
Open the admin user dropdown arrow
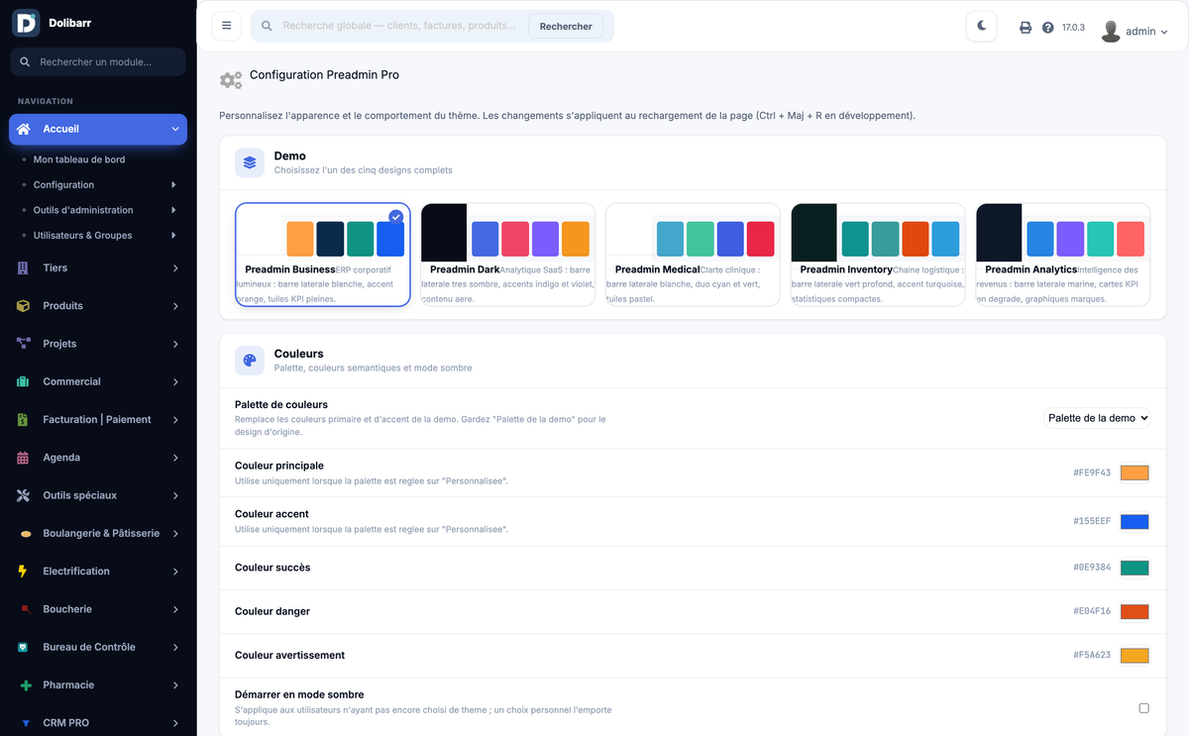[1164, 32]
